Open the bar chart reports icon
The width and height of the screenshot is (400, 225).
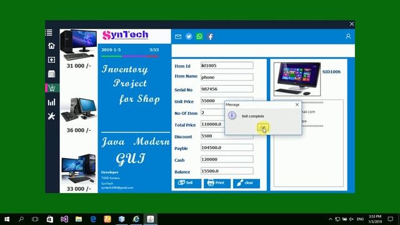pyautogui.click(x=51, y=102)
